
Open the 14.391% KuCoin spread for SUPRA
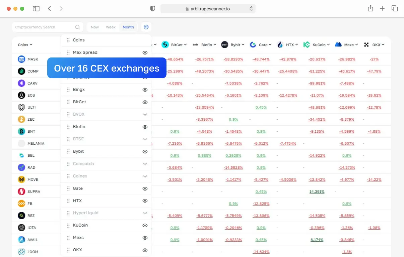317,191
